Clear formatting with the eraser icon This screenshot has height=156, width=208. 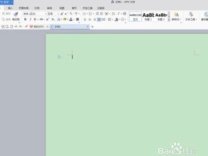71,14
